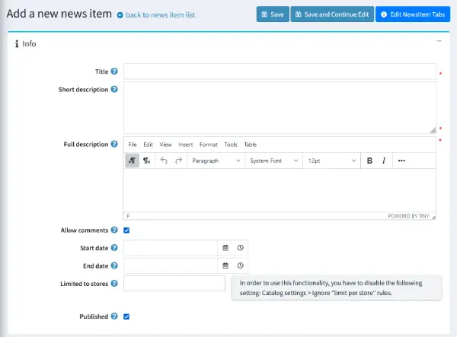Click into the Short description textarea
The height and width of the screenshot is (337, 457).
click(280, 108)
